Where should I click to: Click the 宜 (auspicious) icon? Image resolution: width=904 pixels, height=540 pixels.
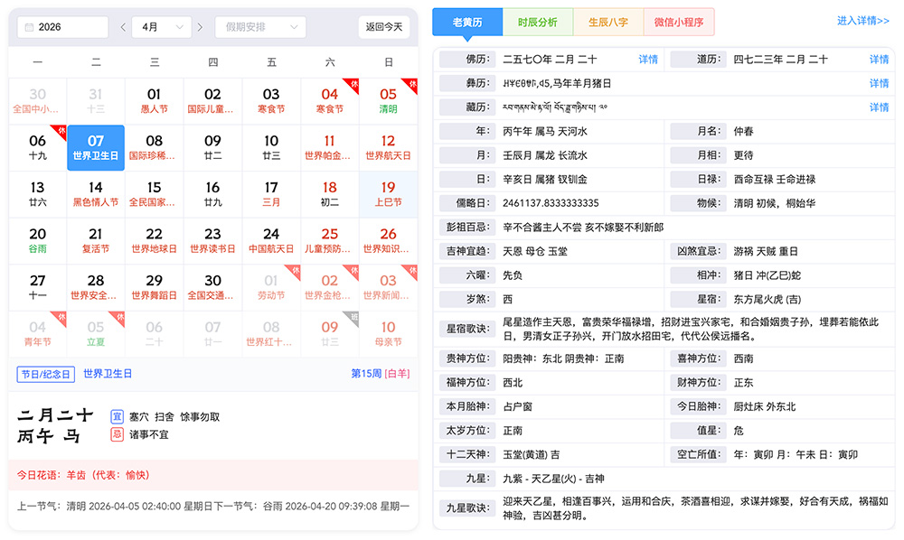click(x=117, y=416)
